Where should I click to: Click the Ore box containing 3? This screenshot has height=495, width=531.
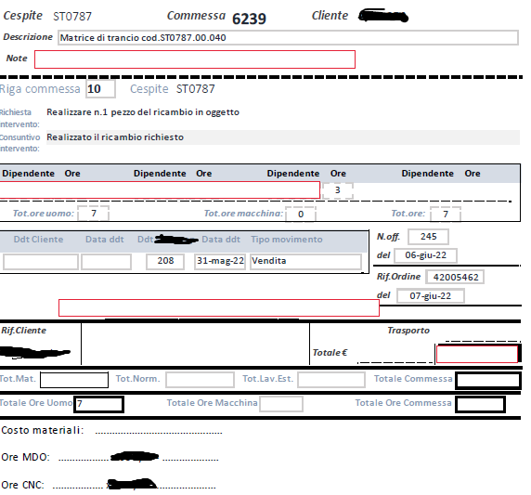pyautogui.click(x=338, y=190)
